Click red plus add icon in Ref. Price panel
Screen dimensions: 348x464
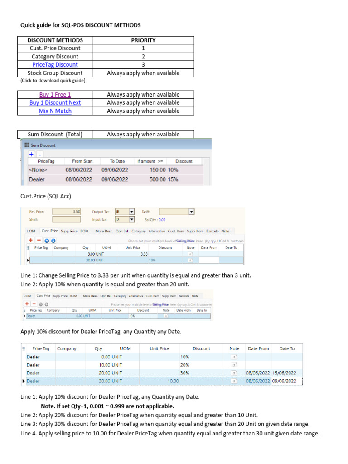(30, 240)
